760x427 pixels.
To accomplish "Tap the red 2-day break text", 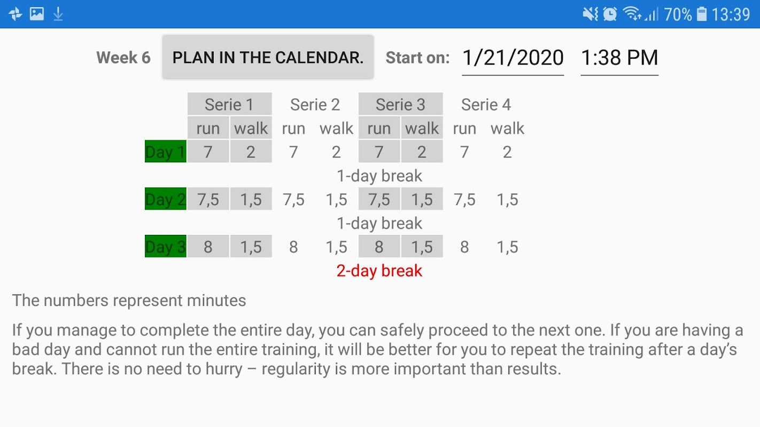I will coord(379,271).
